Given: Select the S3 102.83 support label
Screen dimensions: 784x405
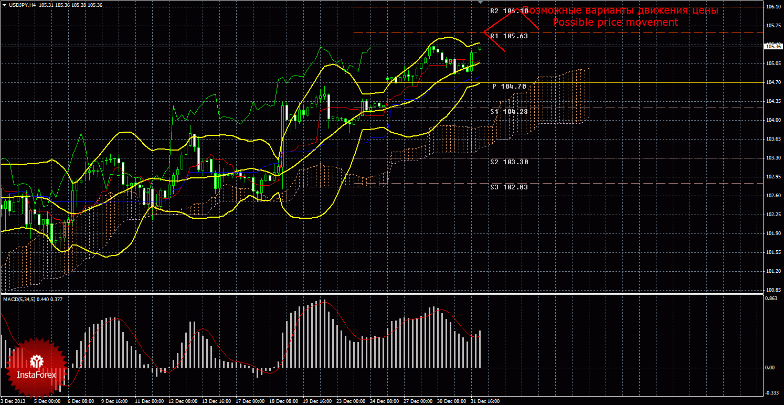Looking at the screenshot, I should 508,187.
